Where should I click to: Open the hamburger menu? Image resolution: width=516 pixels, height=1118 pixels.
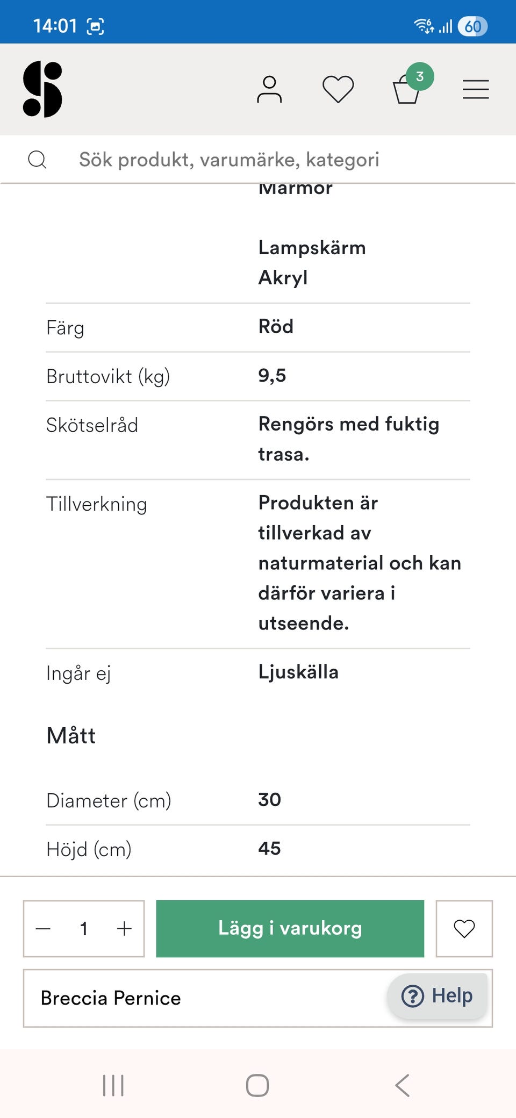coord(476,89)
